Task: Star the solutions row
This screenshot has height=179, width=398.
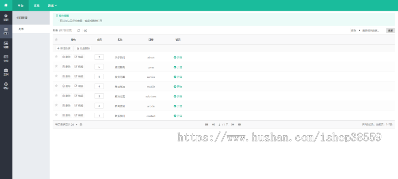Action: (x=56, y=95)
